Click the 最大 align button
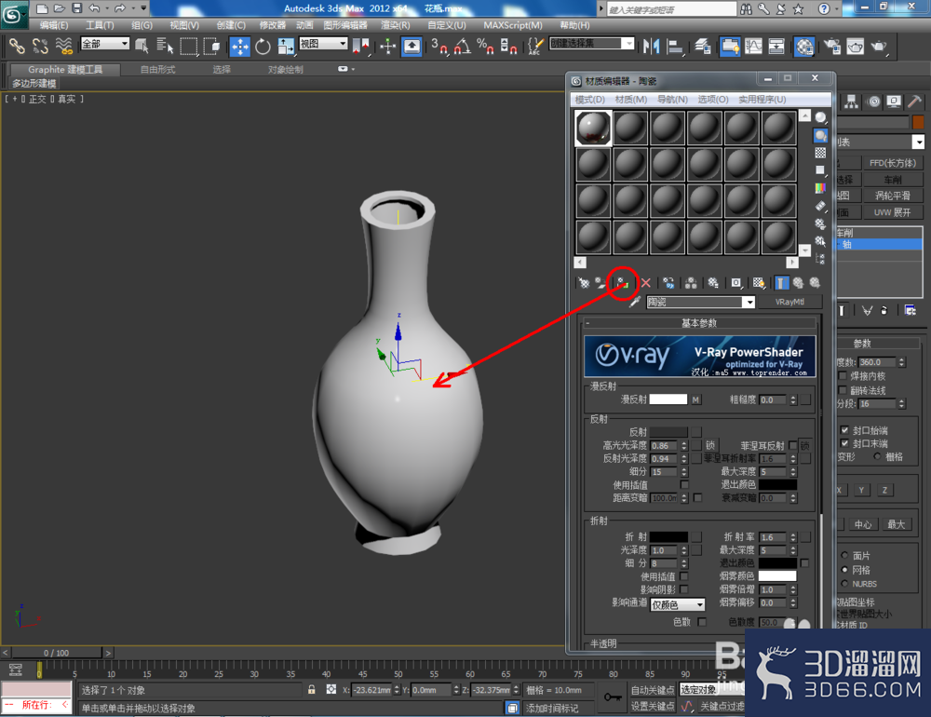 click(x=896, y=524)
